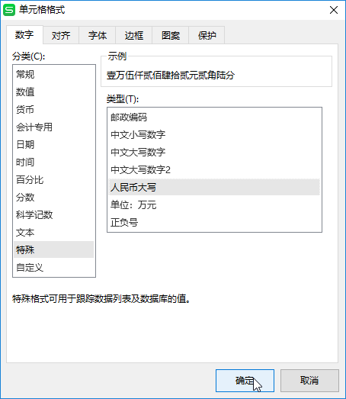Go to the 边框 tab

[x=134, y=35]
